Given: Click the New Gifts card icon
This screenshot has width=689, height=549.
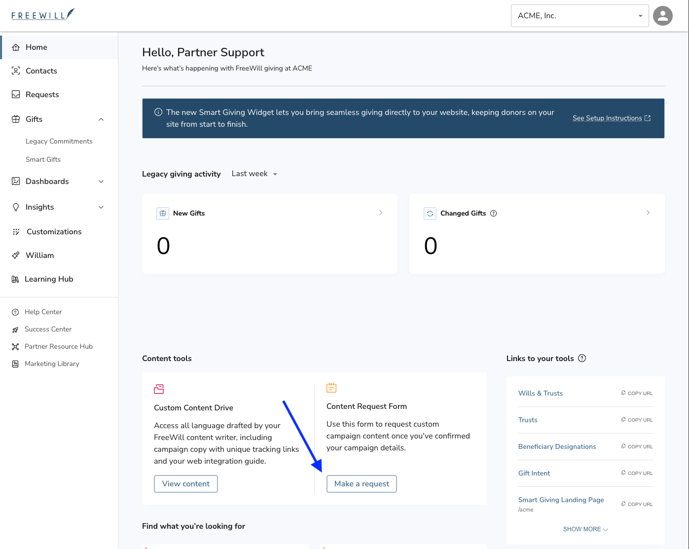Looking at the screenshot, I should 163,214.
